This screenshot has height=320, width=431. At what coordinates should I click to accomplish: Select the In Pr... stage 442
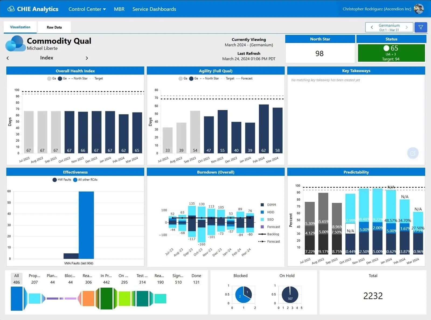[106, 279]
